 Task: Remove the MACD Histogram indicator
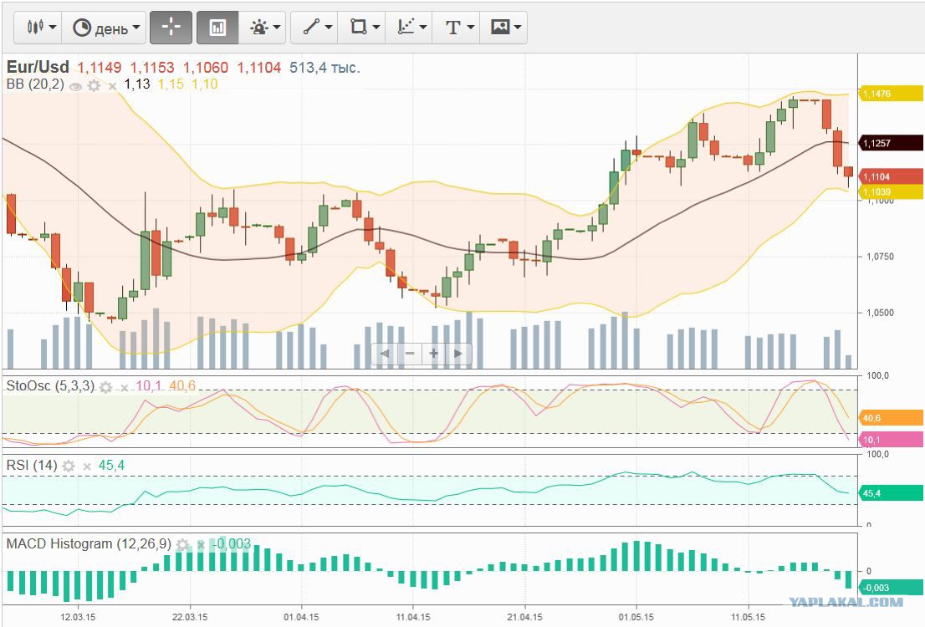(202, 544)
